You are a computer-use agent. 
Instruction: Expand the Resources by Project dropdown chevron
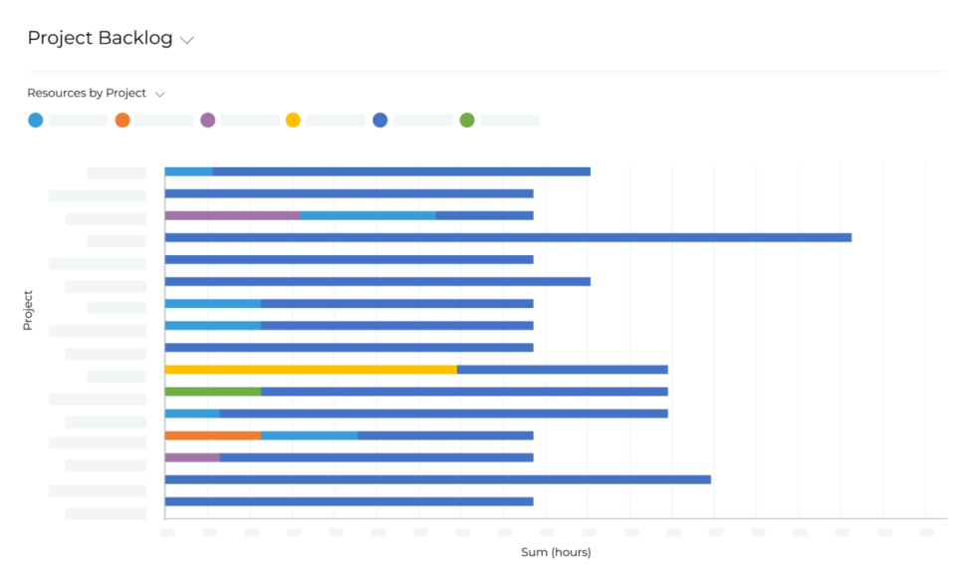159,94
